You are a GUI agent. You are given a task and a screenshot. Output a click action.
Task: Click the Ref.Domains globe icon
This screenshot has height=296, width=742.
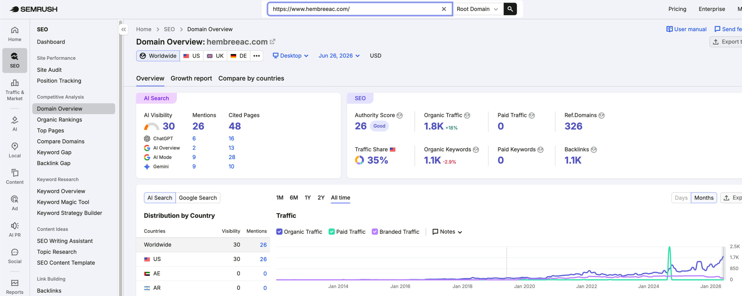pyautogui.click(x=602, y=115)
